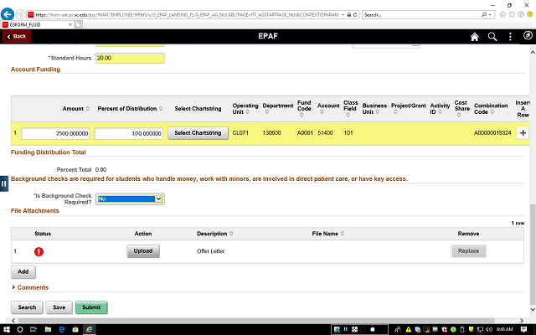Click the browser forward arrow
The height and width of the screenshot is (335, 536).
[x=20, y=14]
